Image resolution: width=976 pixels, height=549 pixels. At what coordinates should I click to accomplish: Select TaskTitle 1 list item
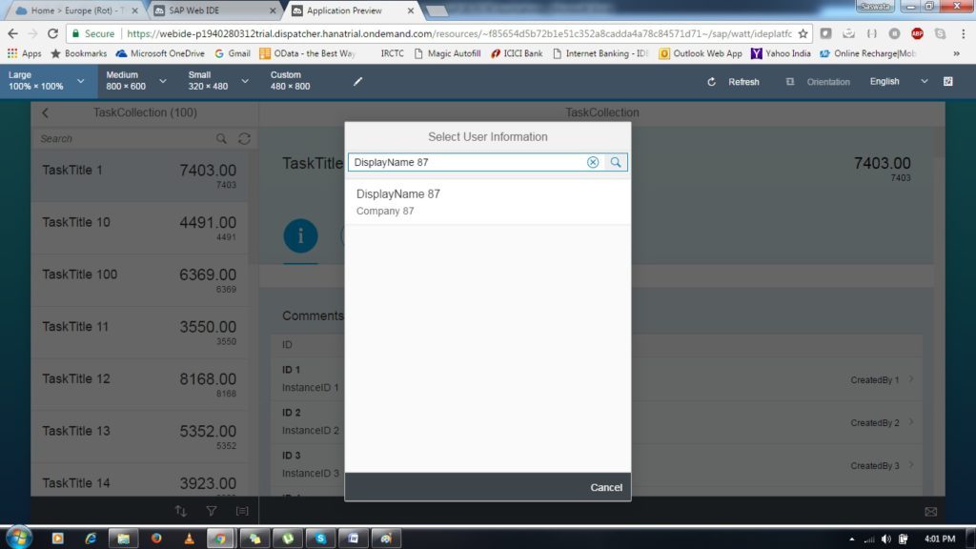[139, 175]
